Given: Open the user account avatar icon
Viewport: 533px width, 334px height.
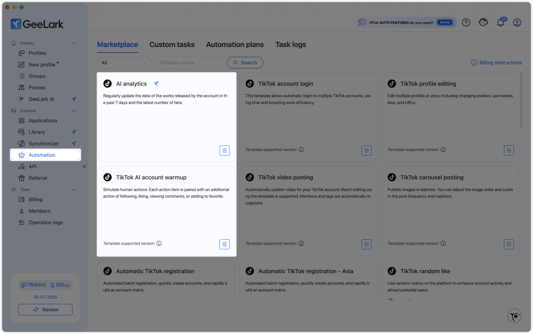Looking at the screenshot, I should pos(517,23).
